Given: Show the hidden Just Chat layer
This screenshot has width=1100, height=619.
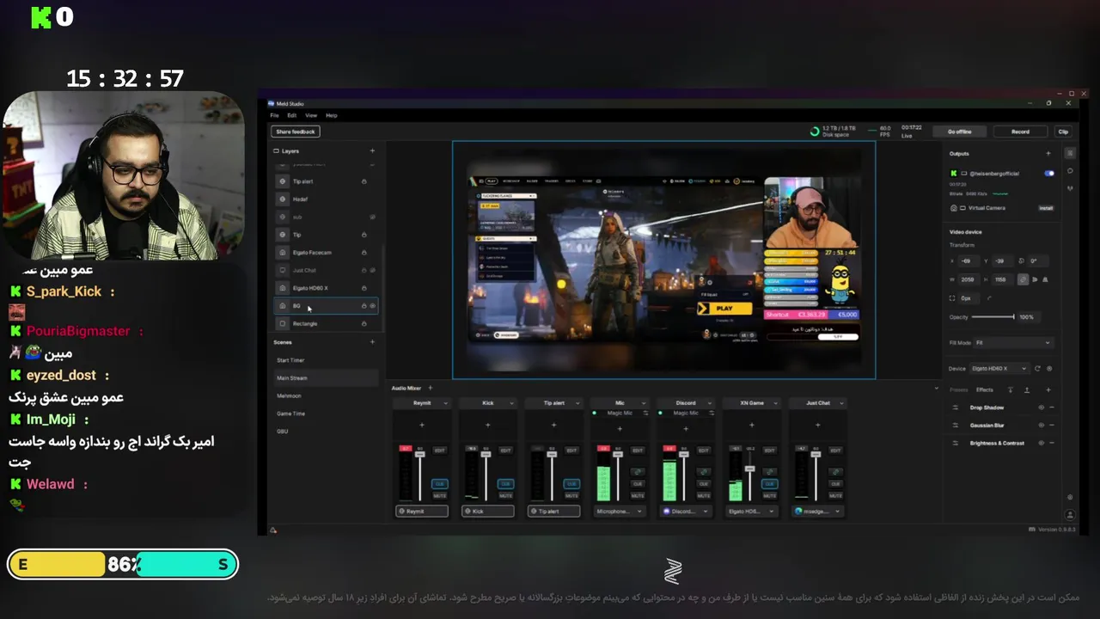Looking at the screenshot, I should (x=372, y=270).
